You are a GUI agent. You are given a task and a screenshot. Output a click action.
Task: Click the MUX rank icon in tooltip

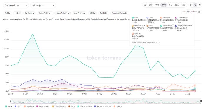click(x=147, y=26)
